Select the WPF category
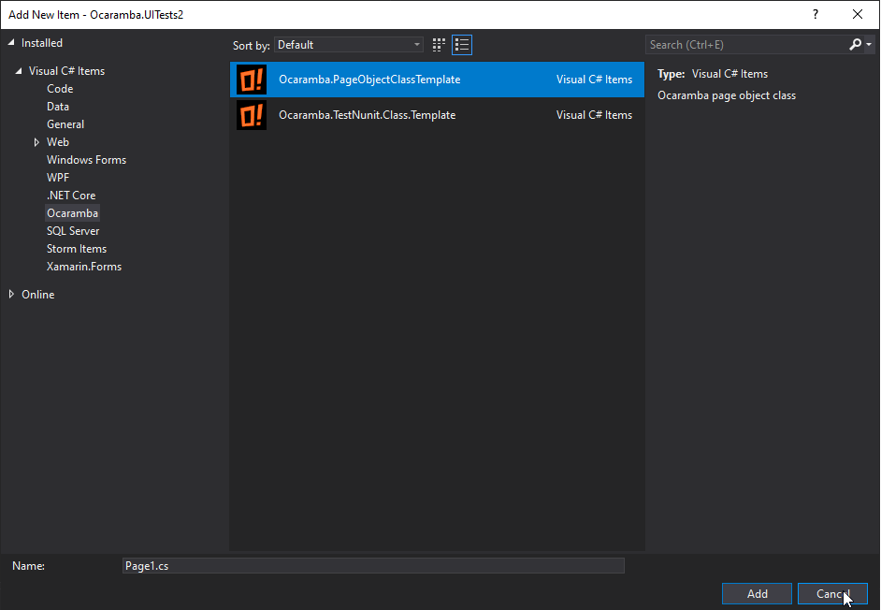The width and height of the screenshot is (881, 610). click(58, 178)
